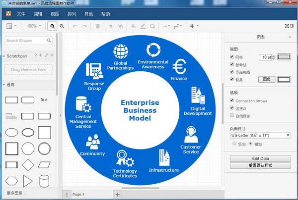This screenshot has width=298, height=200.
Task: Click the Edit Data button
Action: pyautogui.click(x=260, y=158)
